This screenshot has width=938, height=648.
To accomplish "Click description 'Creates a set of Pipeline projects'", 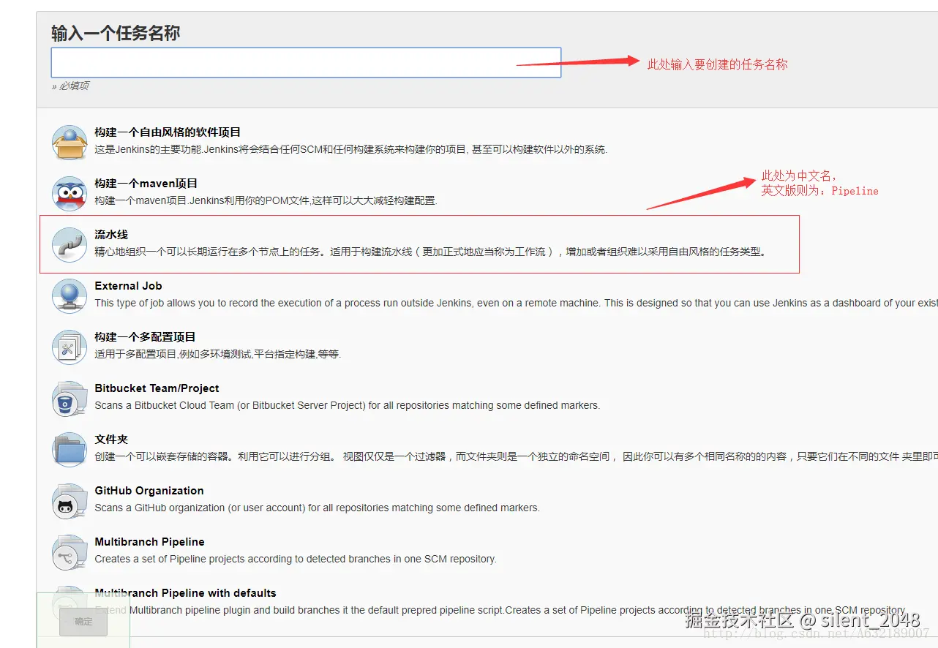I will pos(296,559).
